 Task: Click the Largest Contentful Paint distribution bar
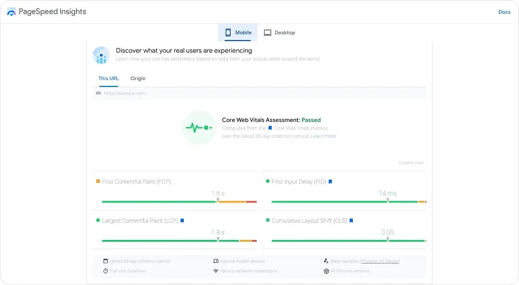[x=179, y=241]
